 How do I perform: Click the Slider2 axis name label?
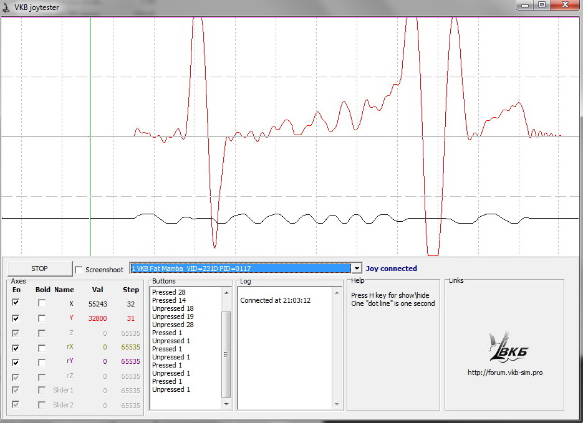[x=63, y=405]
